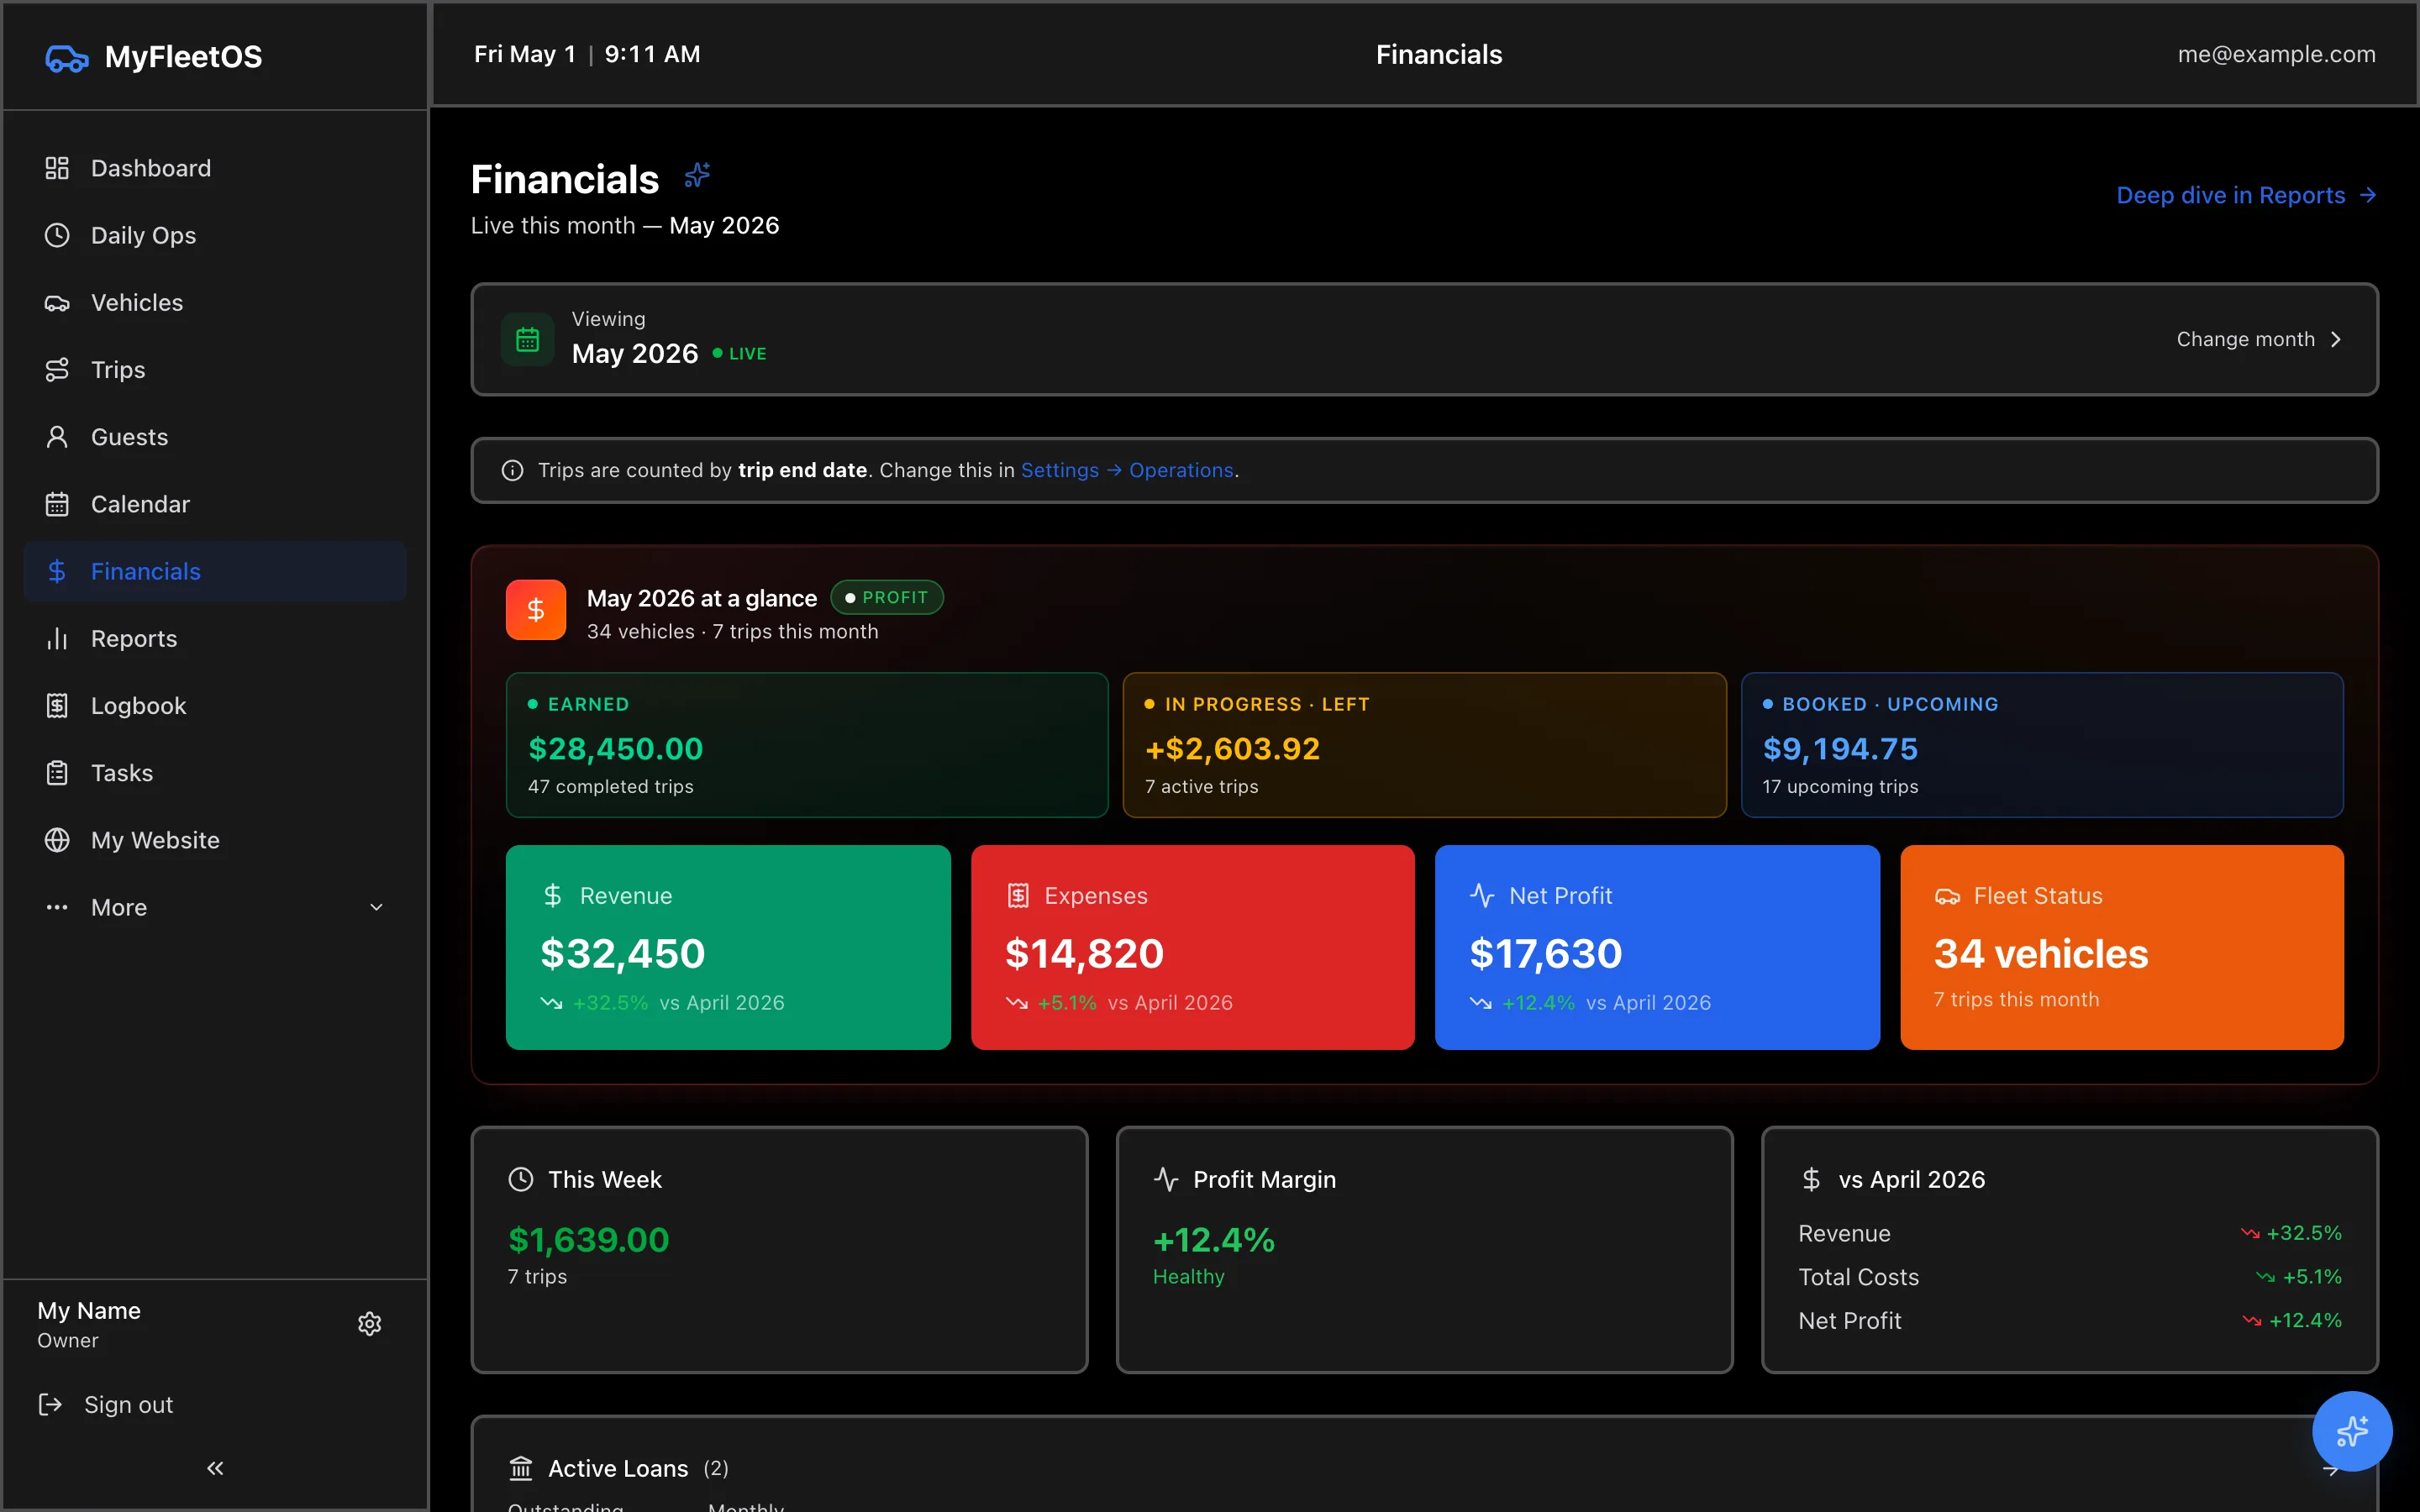Click the Financials dollar icon in sidebar
Viewport: 2420px width, 1512px height.
pyautogui.click(x=57, y=571)
